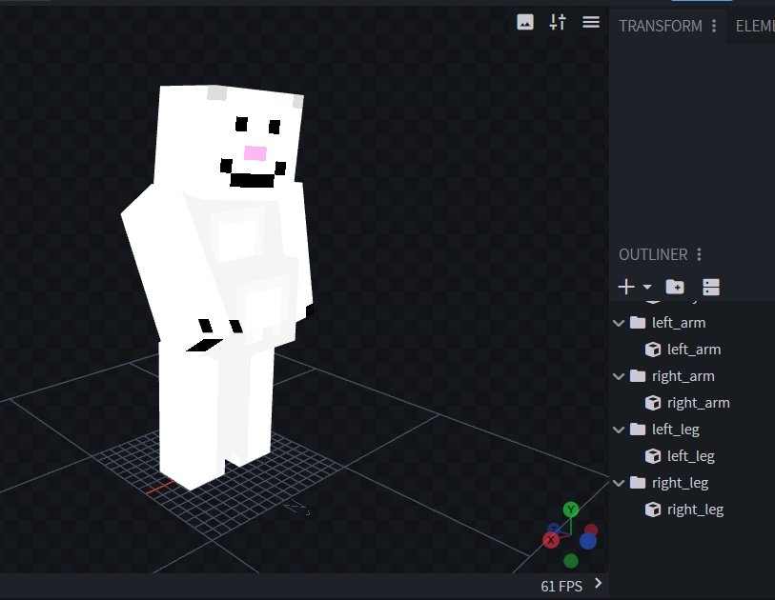Click the left_arm cube icon
775x600 pixels.
click(x=653, y=350)
